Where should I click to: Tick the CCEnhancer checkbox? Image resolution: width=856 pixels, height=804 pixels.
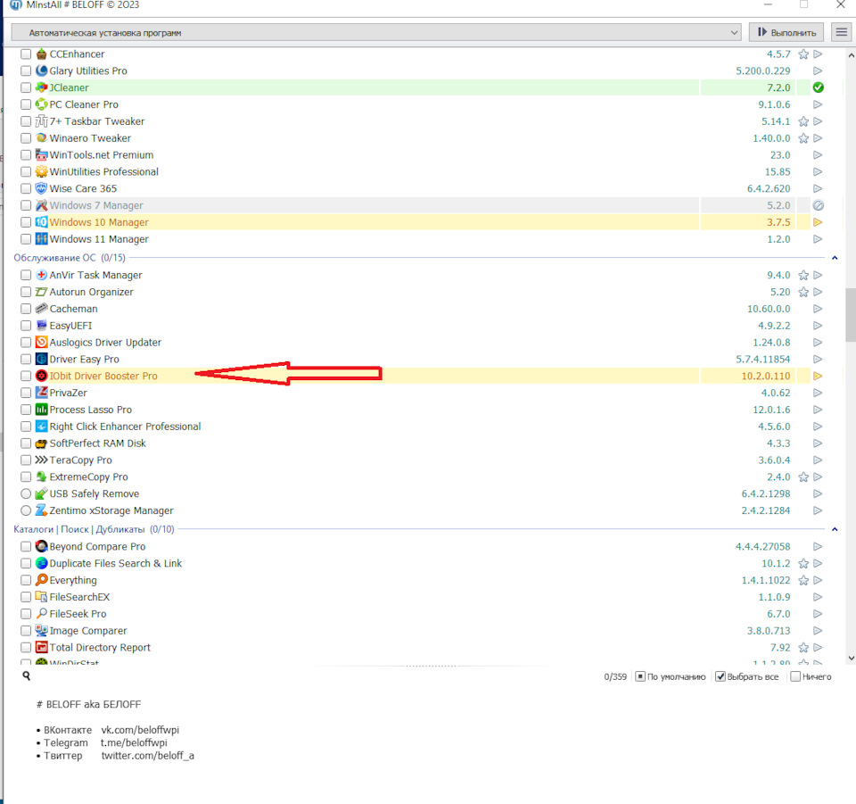click(x=26, y=54)
